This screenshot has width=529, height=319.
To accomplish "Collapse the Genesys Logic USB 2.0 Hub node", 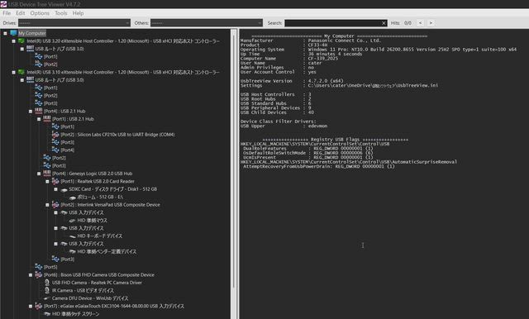I will point(39,174).
